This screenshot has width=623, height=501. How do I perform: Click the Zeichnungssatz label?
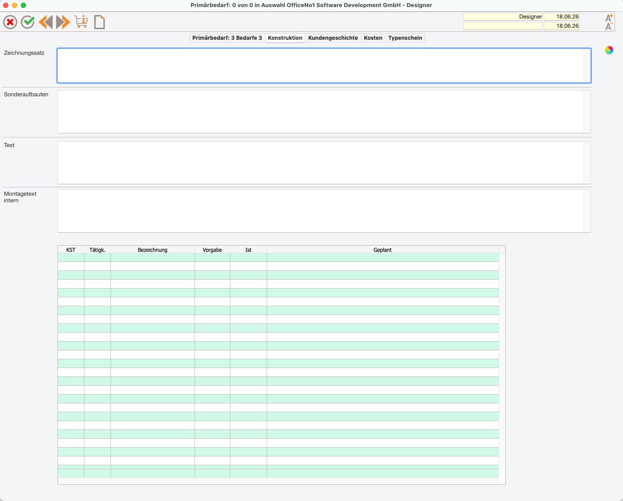coord(24,53)
